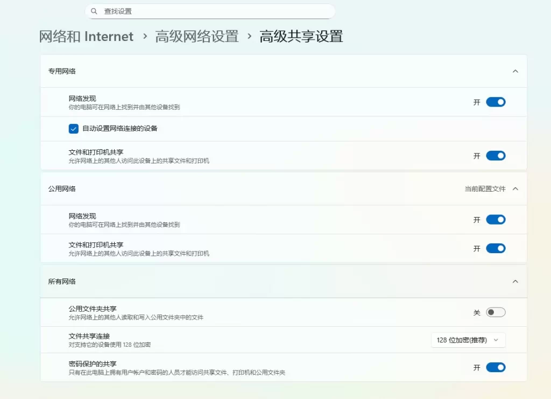Uncheck 自动设置网络连接的设备
This screenshot has height=399, width=551.
coord(73,129)
